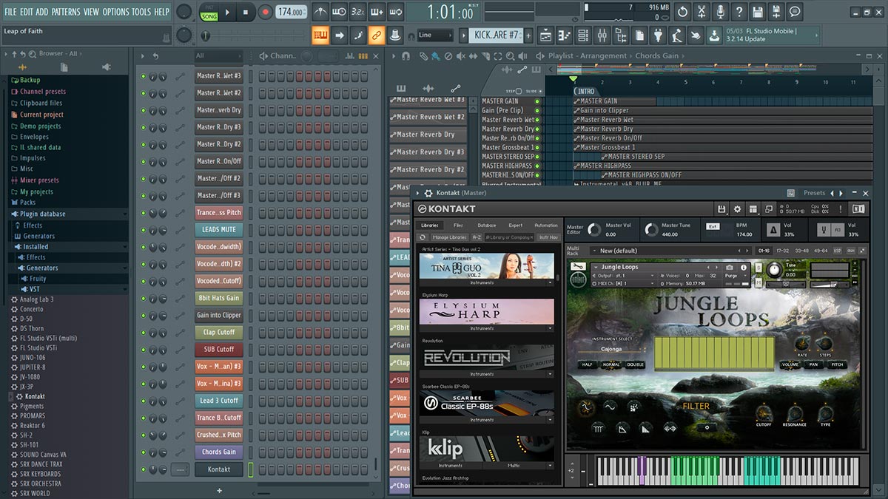
Task: Click the Jungle Loops snapshot camera icon
Action: [x=730, y=267]
